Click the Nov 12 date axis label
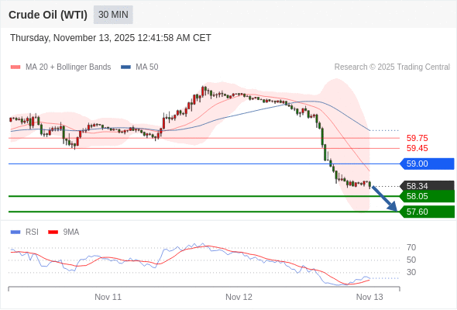 [x=239, y=297]
